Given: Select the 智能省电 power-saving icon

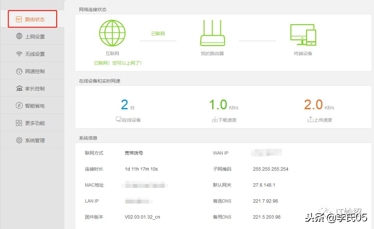Looking at the screenshot, I should 19,105.
